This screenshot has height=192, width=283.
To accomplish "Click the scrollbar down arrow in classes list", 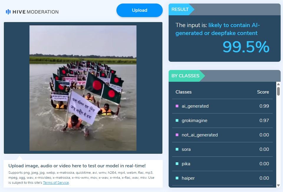I will coord(278,185).
